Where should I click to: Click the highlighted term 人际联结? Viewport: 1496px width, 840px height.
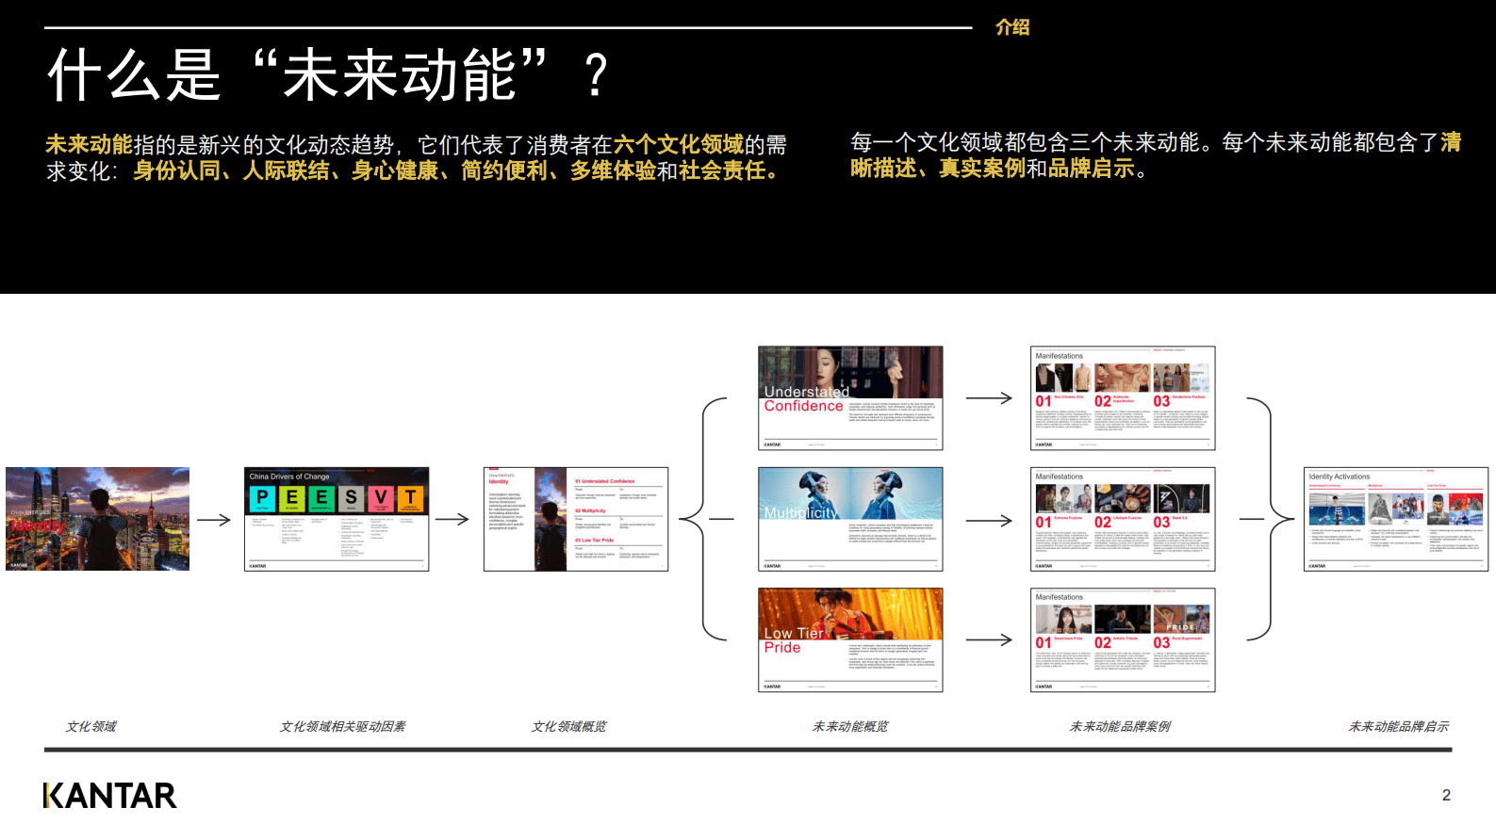[286, 171]
